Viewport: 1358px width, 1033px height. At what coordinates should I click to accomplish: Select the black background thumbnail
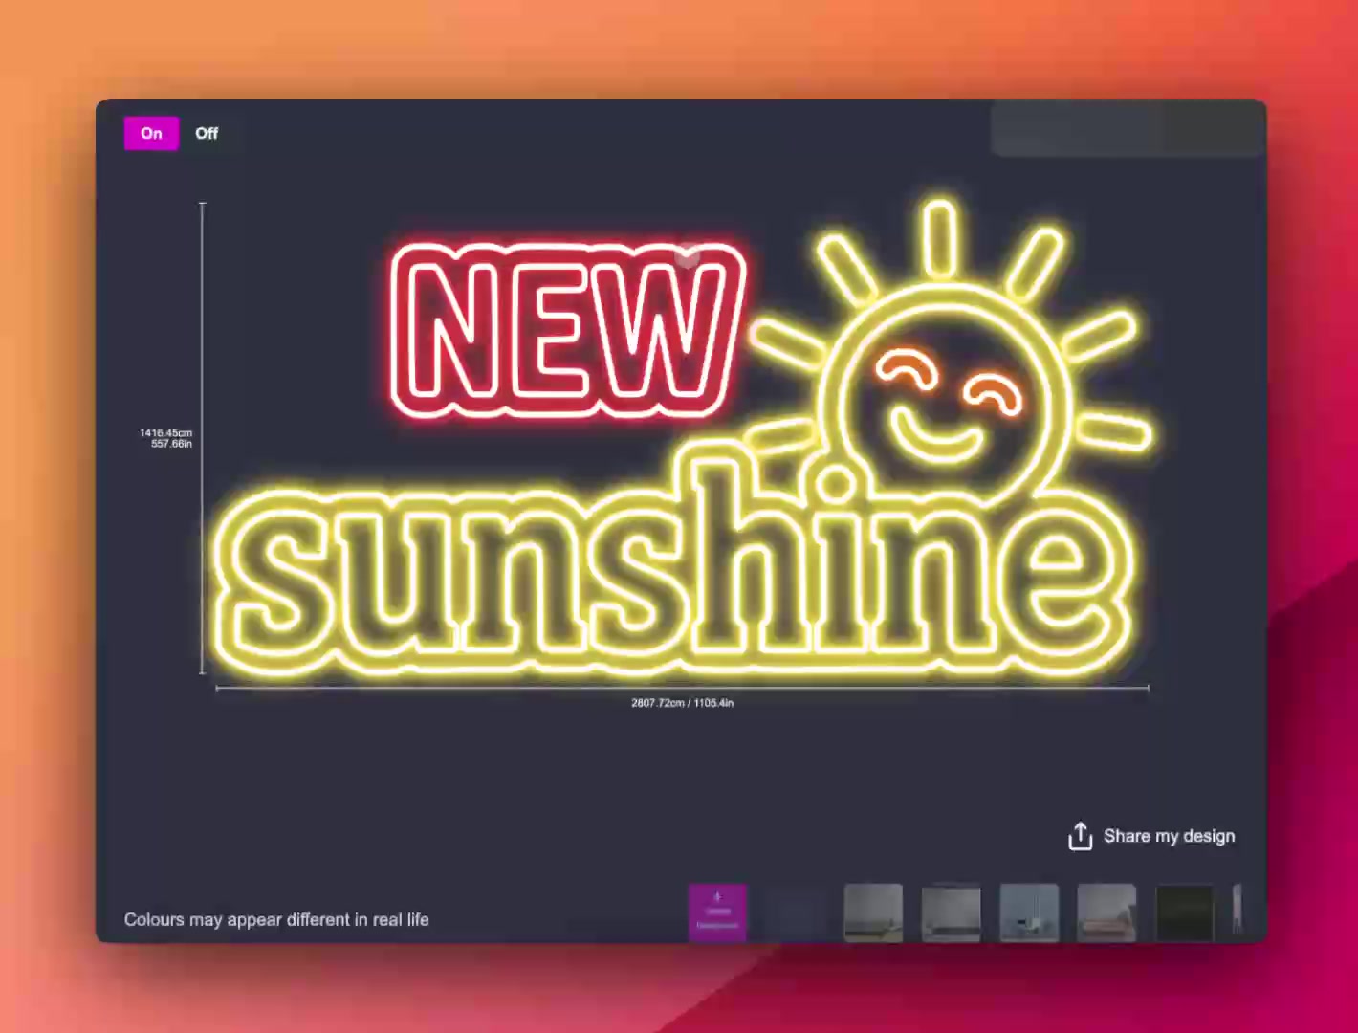(x=1184, y=912)
